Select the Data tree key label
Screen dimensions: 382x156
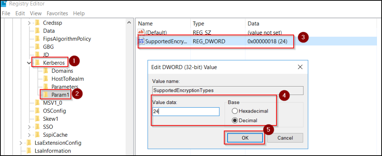tap(49, 31)
